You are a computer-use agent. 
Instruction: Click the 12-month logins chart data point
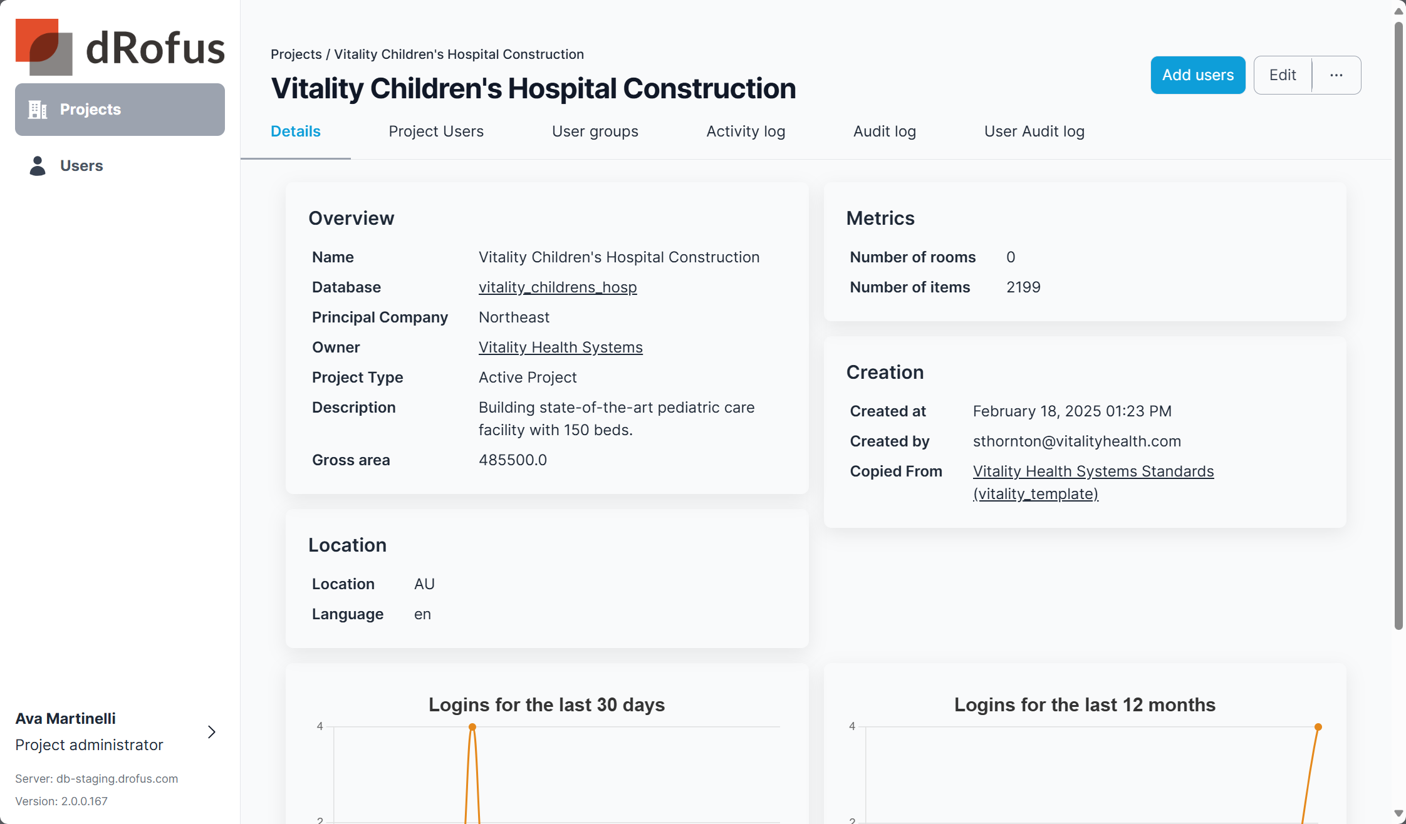tap(1318, 727)
